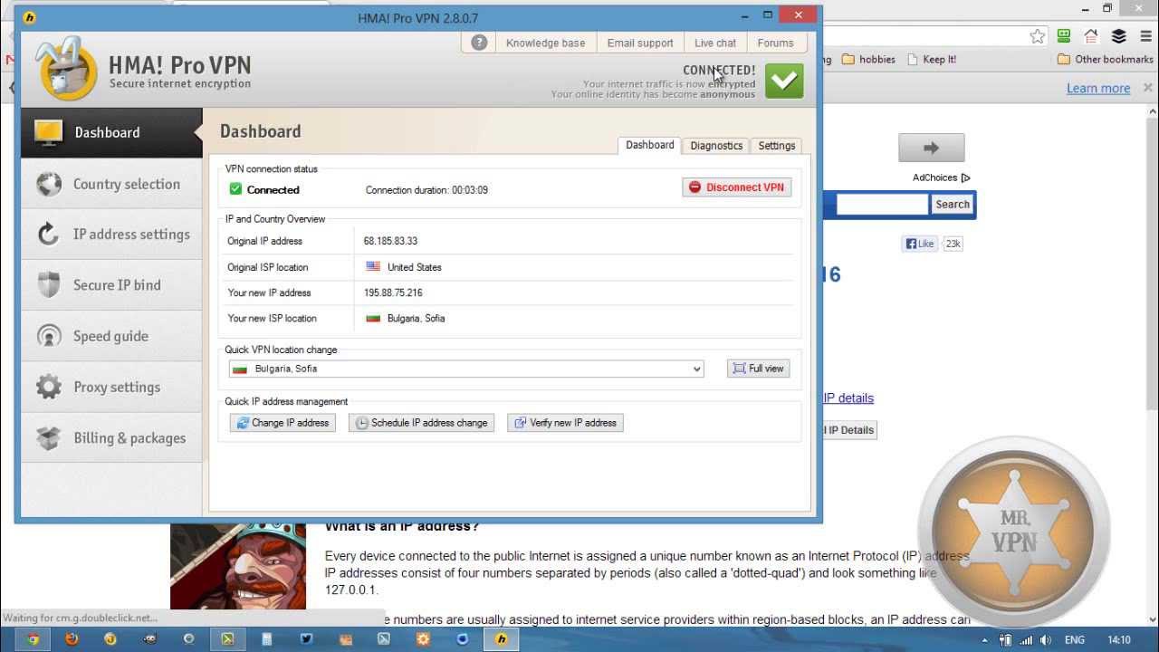
Task: Click the AdChoices link
Action: 941,177
